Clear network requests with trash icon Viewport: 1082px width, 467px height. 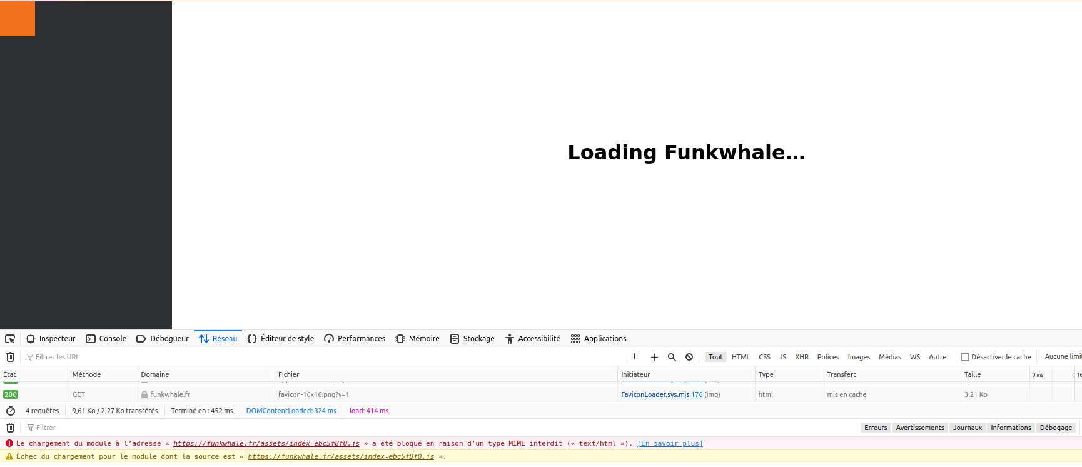pyautogui.click(x=10, y=357)
